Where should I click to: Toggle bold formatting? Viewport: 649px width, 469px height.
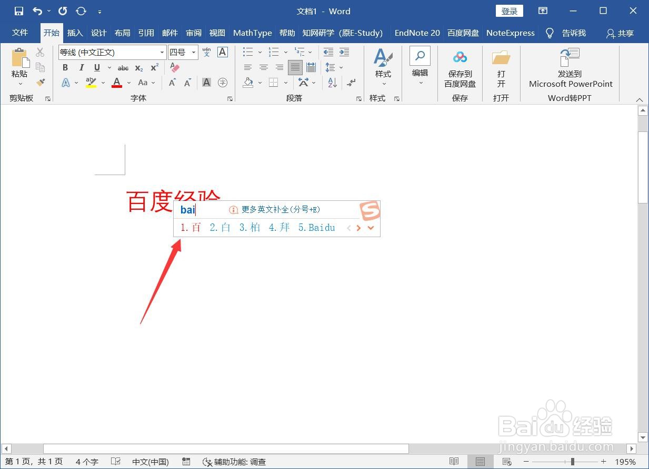click(65, 68)
